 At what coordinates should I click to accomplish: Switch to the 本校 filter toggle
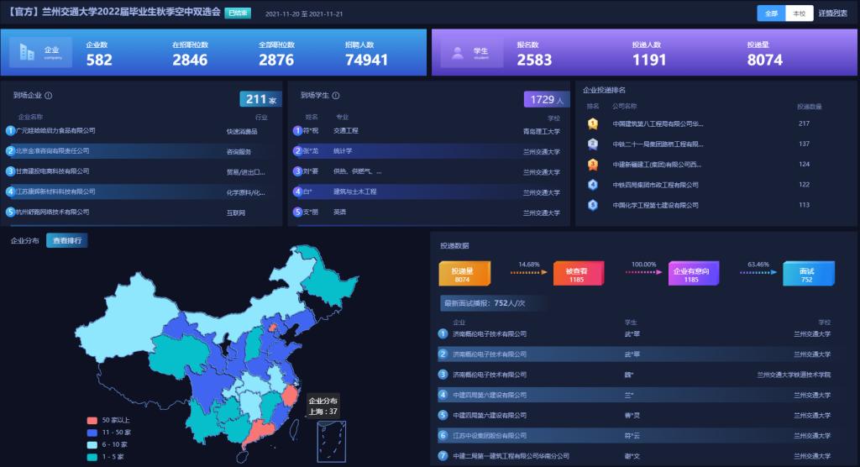click(800, 13)
